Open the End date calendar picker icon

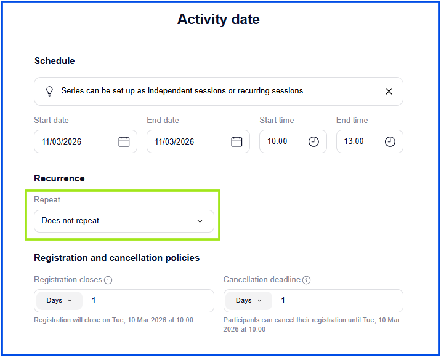[237, 141]
